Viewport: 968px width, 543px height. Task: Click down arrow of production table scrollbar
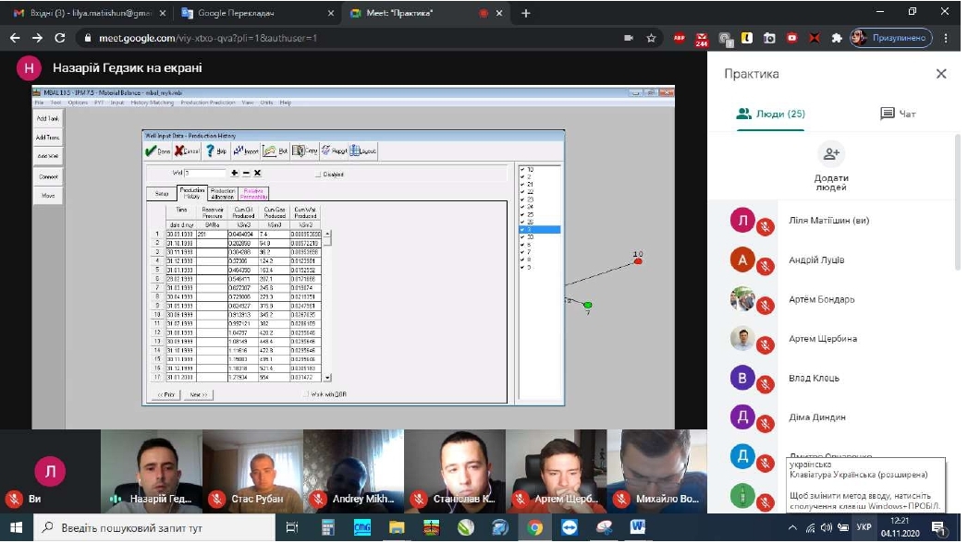tap(327, 378)
